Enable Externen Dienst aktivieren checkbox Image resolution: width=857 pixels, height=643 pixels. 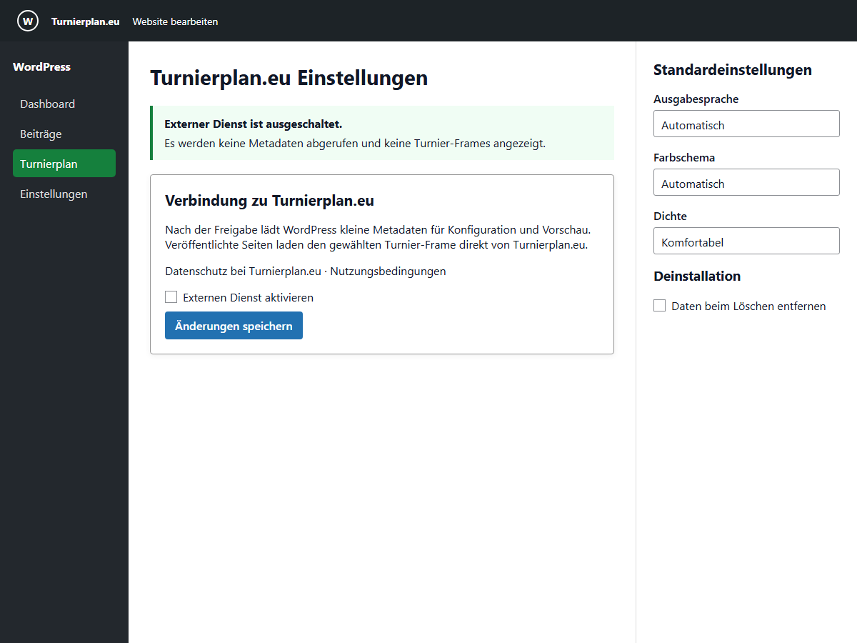pos(171,297)
